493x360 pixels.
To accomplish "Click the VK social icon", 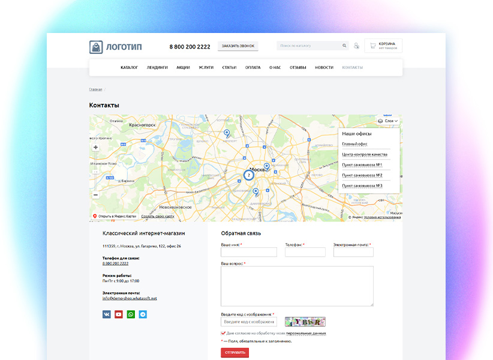I will click(107, 314).
